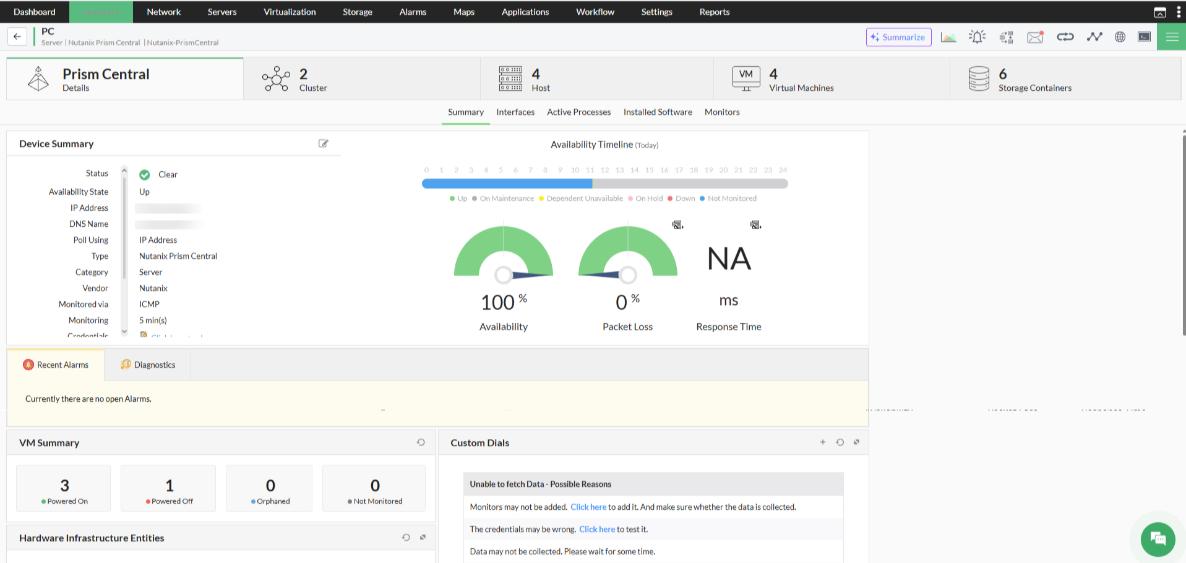Click the page vertical scrollbar
This screenshot has width=1186, height=563.
pyautogui.click(x=1184, y=235)
